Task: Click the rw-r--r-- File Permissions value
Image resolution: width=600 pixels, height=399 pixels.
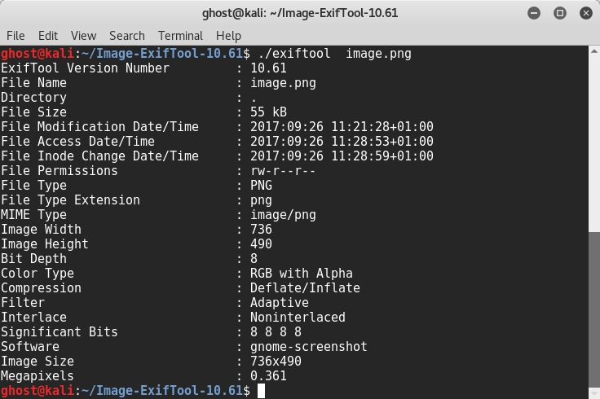Action: coord(283,171)
